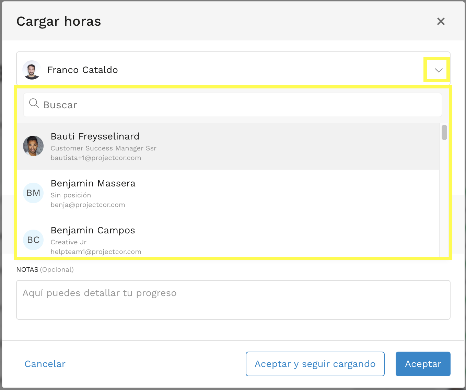Click the user list scrollbar thumb

point(444,133)
